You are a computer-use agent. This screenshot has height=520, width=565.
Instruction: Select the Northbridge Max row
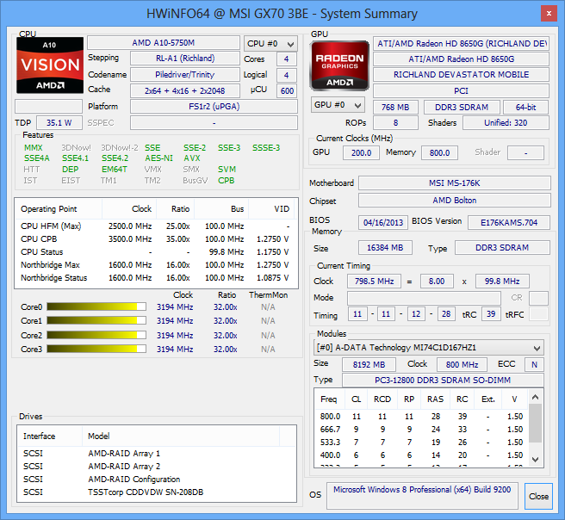(155, 265)
